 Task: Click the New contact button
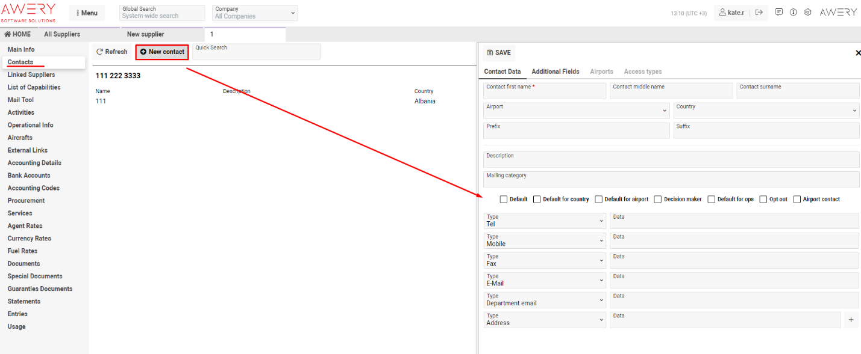point(162,52)
